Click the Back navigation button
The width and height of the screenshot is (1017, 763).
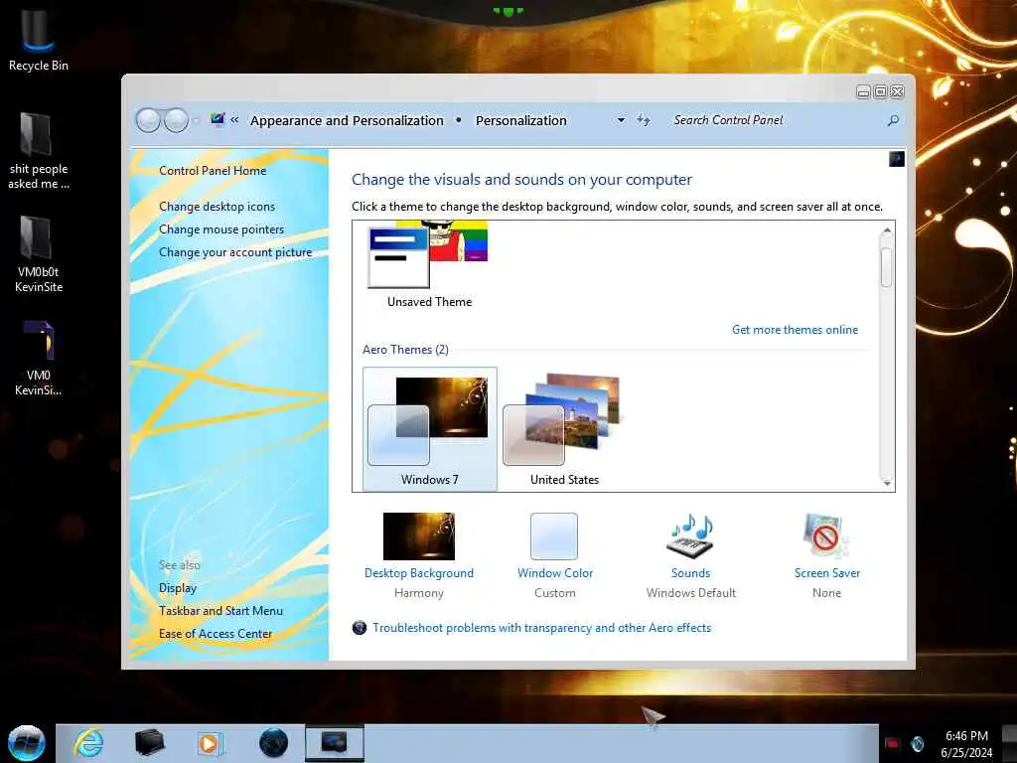tap(149, 120)
